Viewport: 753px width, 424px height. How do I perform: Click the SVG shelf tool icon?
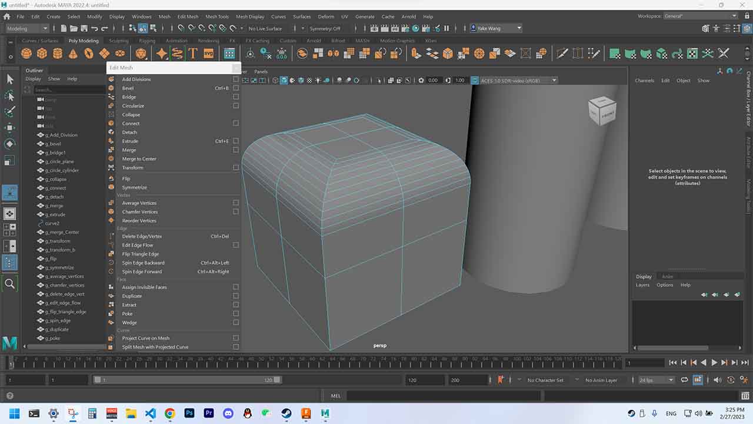tap(208, 54)
